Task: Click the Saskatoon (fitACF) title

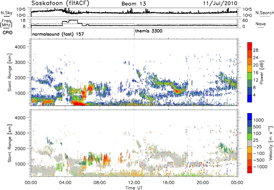Action: [60, 3]
